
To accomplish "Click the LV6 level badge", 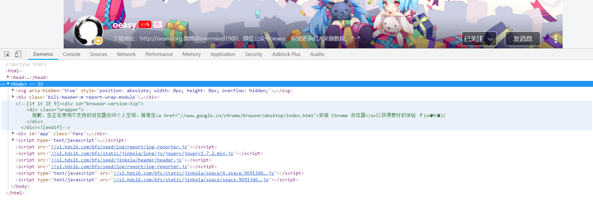I will [x=145, y=24].
